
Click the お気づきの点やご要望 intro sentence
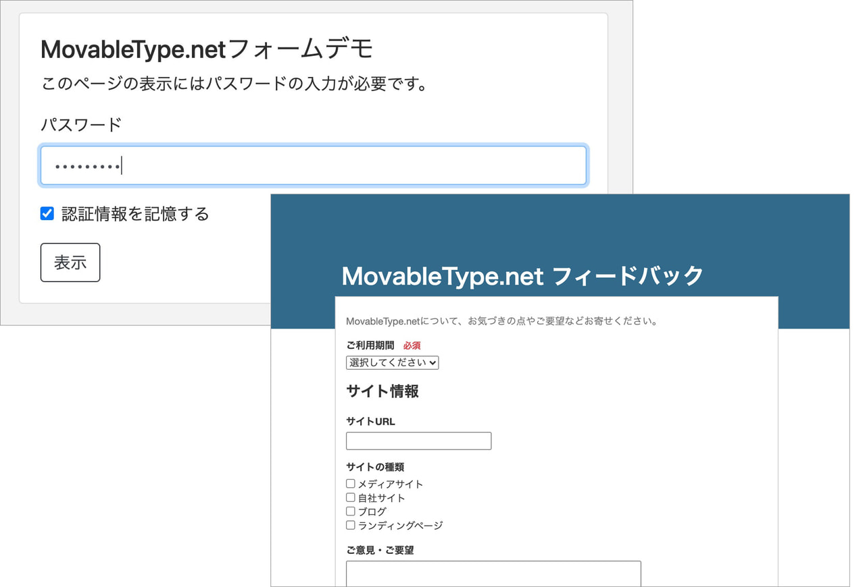tap(501, 321)
